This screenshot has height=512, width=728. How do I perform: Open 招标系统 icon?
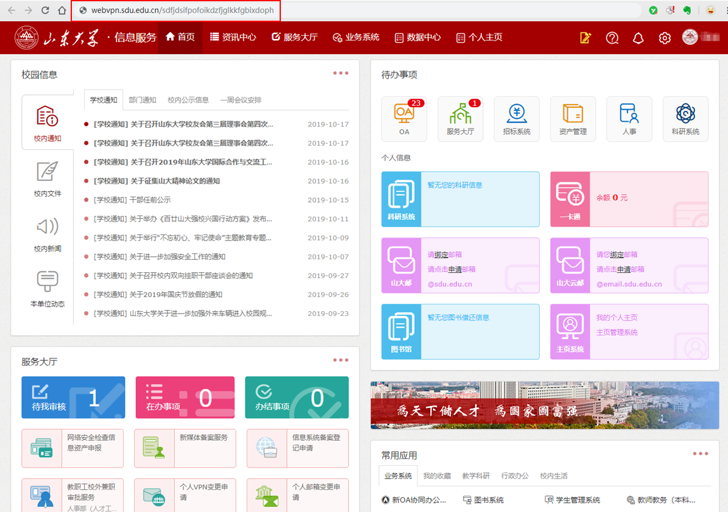click(x=517, y=119)
